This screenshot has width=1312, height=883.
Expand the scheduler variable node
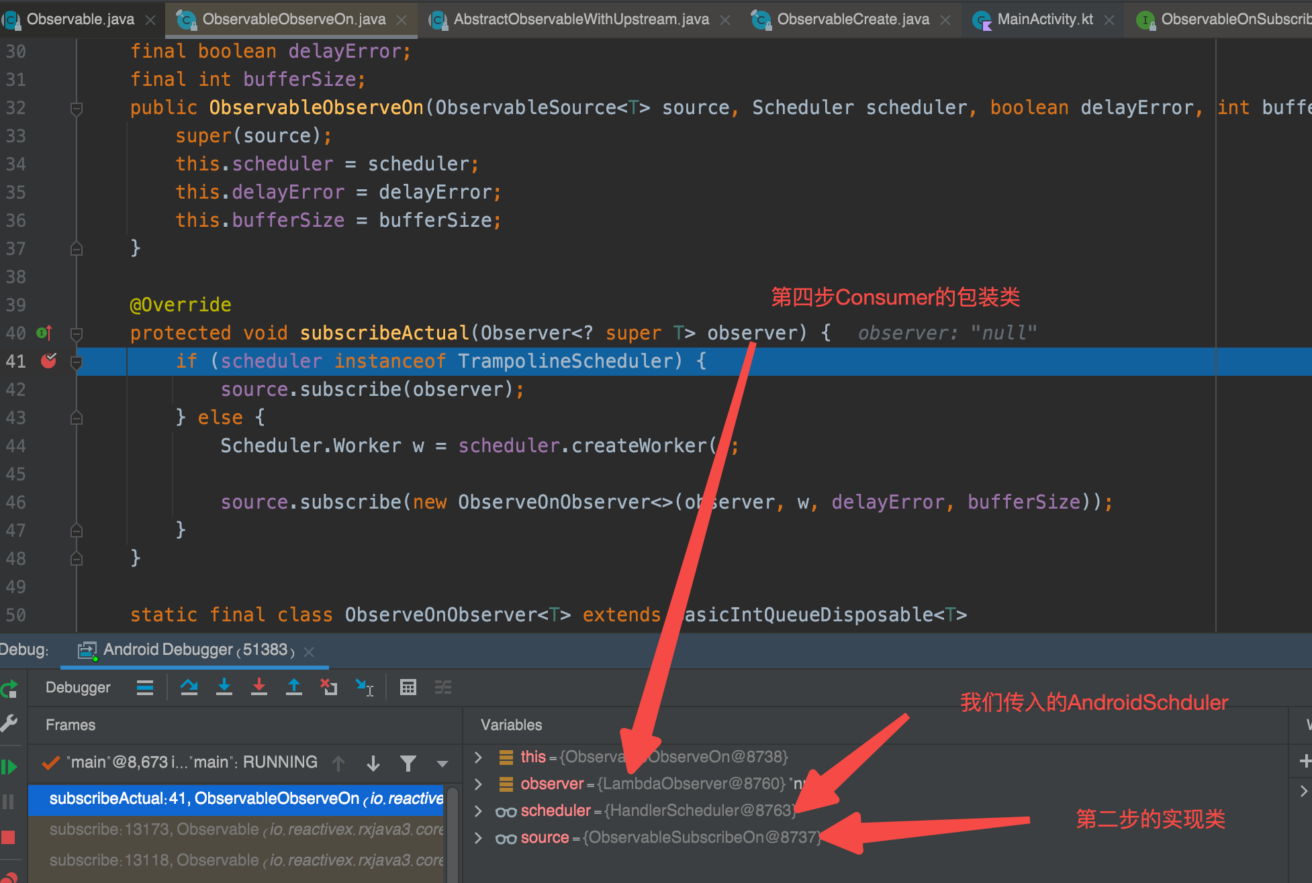click(x=477, y=811)
